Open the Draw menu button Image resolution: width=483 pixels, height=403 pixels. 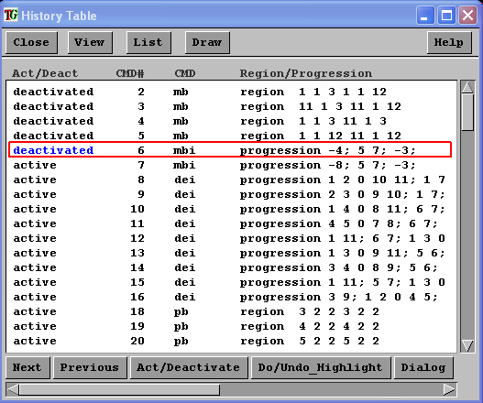click(x=207, y=42)
